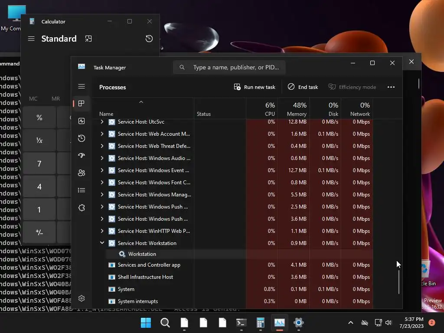
Task: Sort by Memory column header
Action: click(294, 109)
